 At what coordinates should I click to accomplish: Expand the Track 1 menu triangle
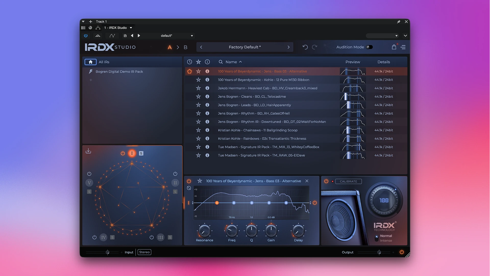(x=83, y=22)
